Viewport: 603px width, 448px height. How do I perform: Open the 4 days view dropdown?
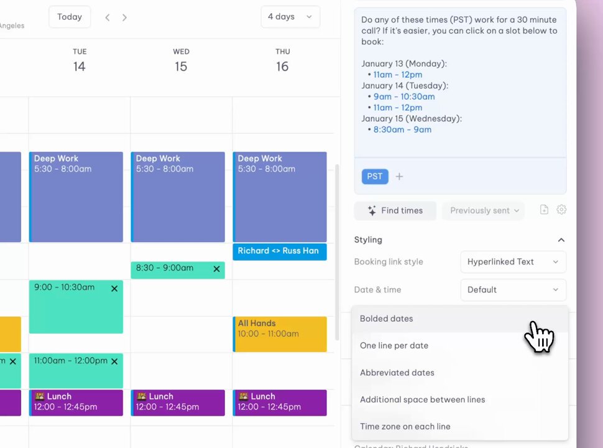[290, 17]
